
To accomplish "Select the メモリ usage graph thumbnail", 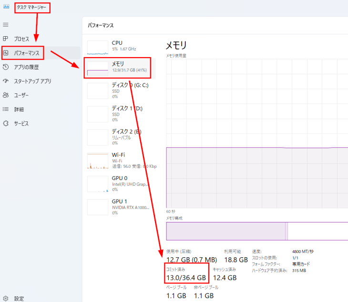I will (98, 68).
